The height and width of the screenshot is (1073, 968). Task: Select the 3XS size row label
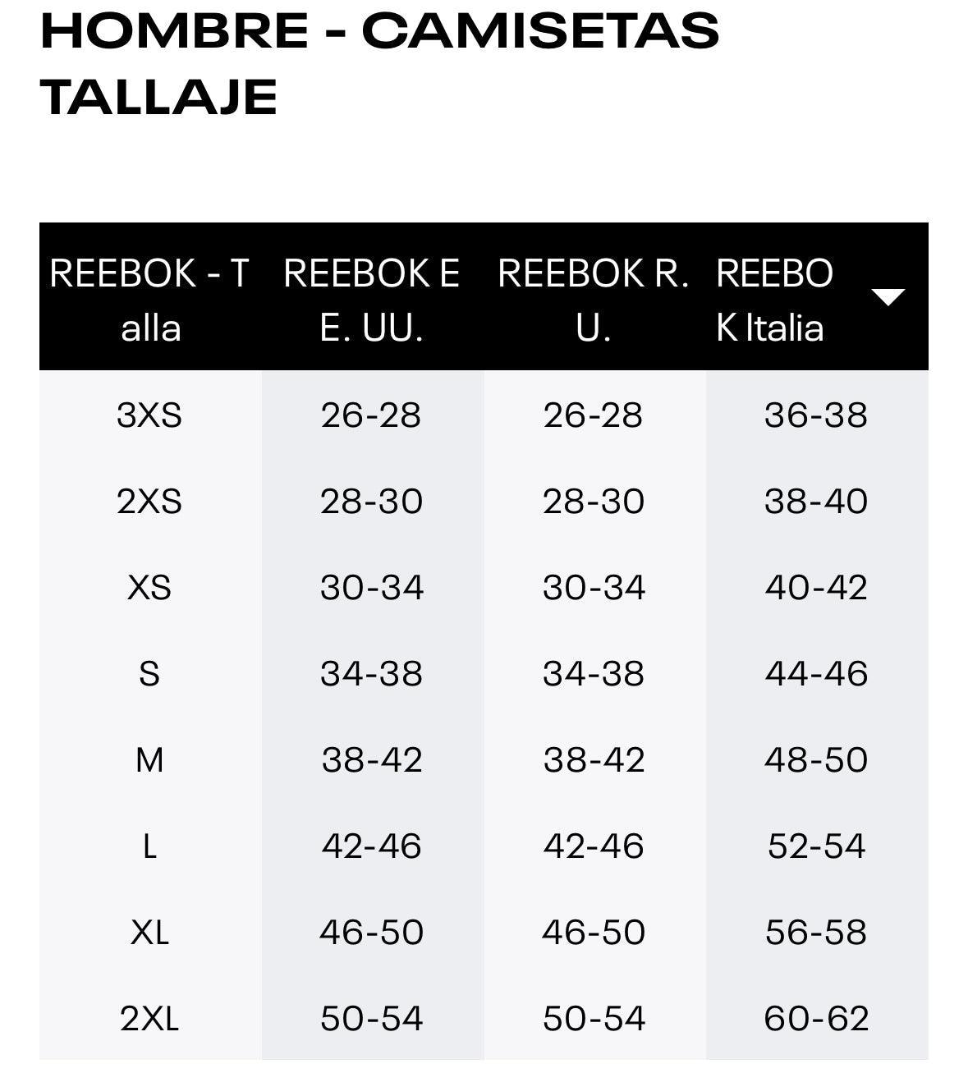pos(149,415)
